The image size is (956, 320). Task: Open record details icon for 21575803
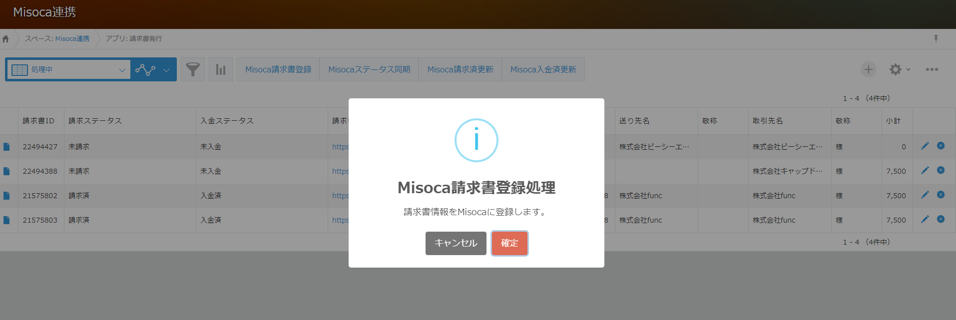click(6, 220)
